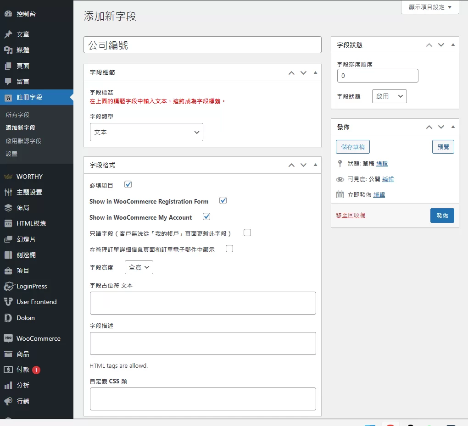Move 字段細節 panel down with arrow
The width and height of the screenshot is (468, 426).
[304, 73]
